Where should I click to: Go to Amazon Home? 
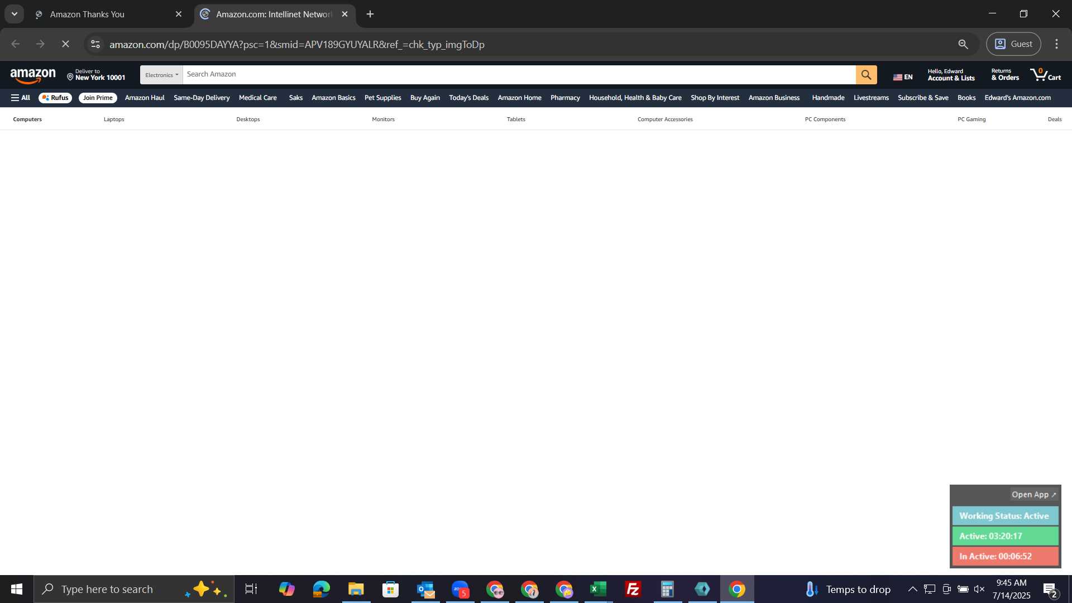point(519,98)
